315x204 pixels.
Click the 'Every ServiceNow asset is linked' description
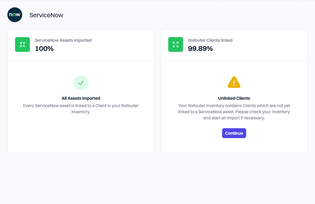point(81,109)
